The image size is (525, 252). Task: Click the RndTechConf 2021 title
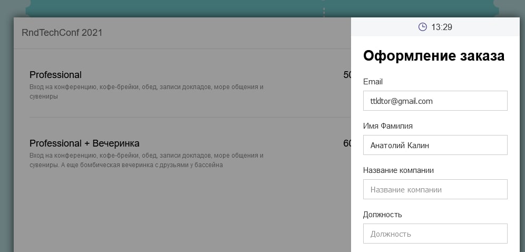coord(62,33)
